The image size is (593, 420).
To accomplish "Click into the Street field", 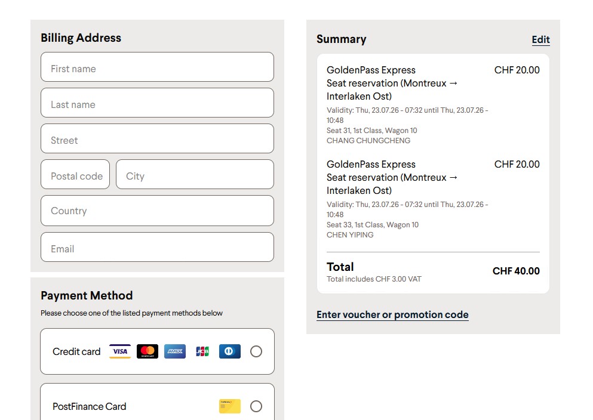I will (157, 138).
